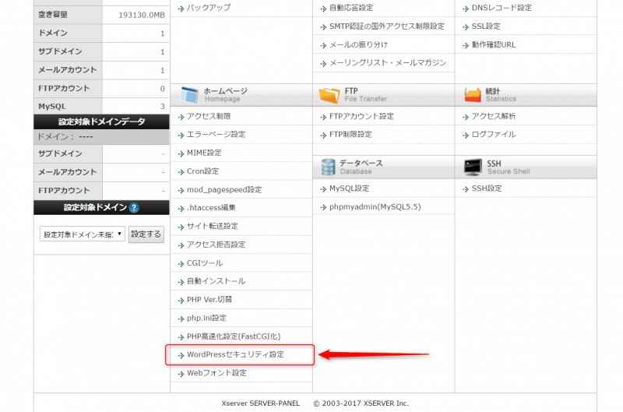Viewport: 623px width, 412px height.
Task: Open FTPアカウント設定 link
Action: 361,116
